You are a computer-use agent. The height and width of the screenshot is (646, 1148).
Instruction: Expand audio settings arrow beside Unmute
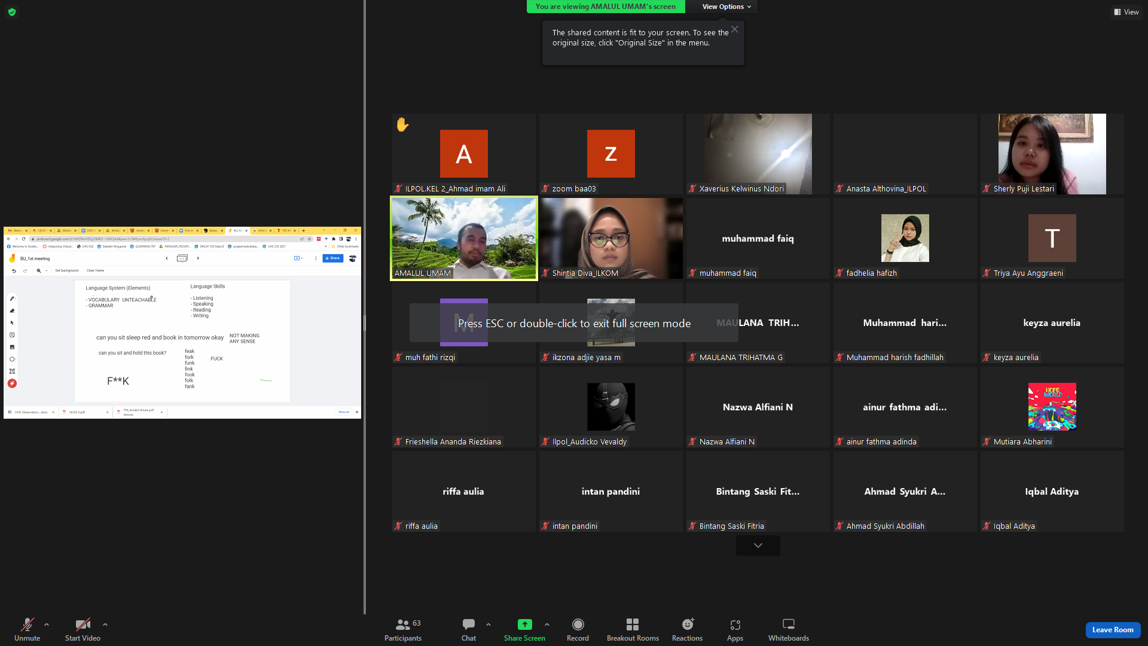(47, 624)
